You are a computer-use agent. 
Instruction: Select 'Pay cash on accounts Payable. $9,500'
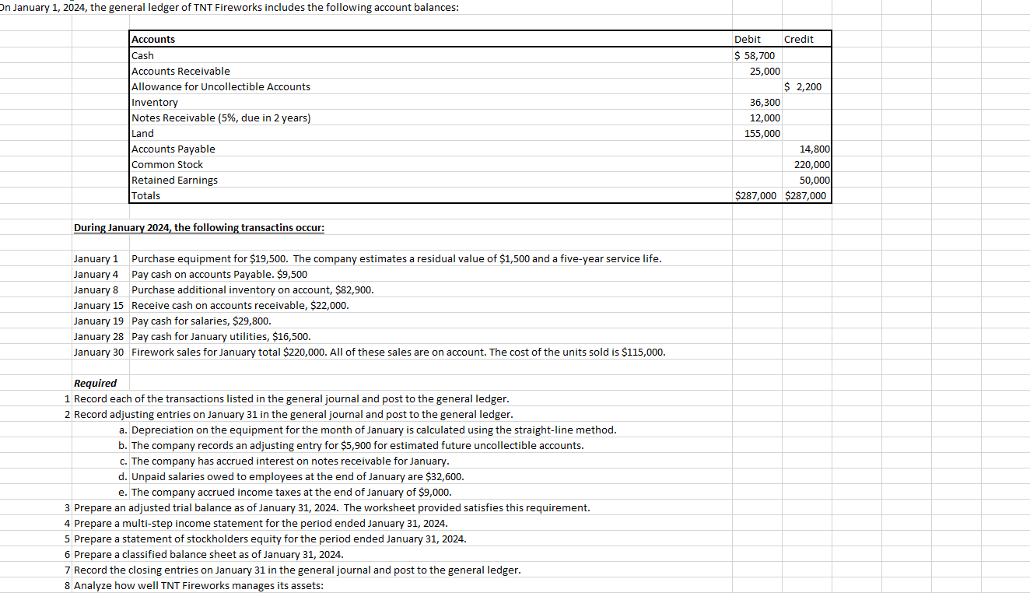pos(219,274)
